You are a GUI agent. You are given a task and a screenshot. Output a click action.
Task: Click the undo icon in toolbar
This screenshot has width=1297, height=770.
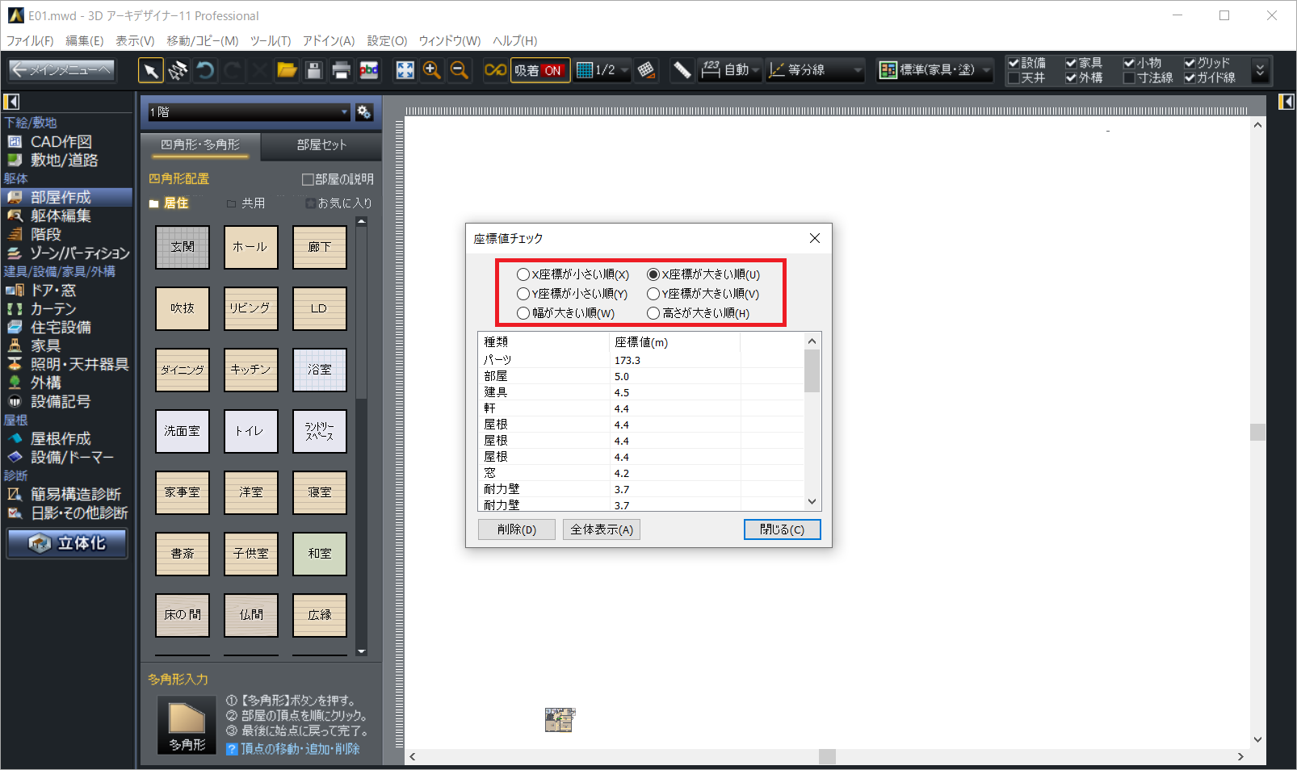(x=205, y=71)
